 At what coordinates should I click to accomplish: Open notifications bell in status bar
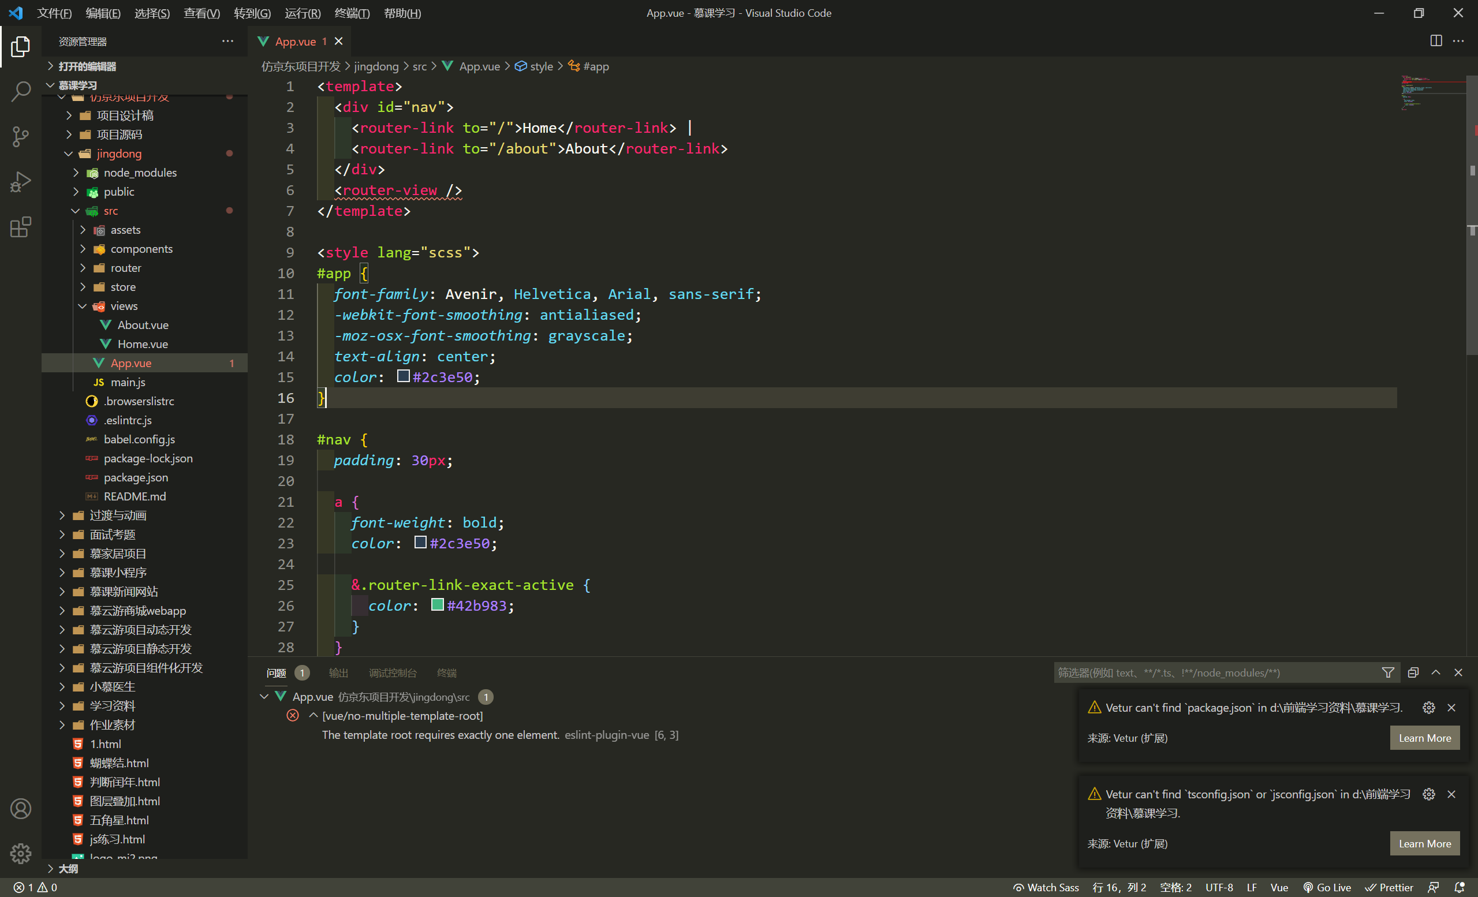tap(1460, 887)
